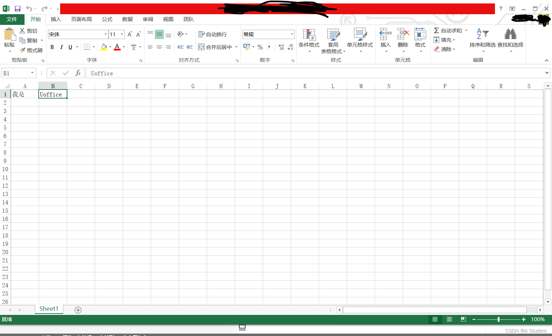Decrease cell indent
Viewport: 552px width, 336px height.
coord(180,47)
